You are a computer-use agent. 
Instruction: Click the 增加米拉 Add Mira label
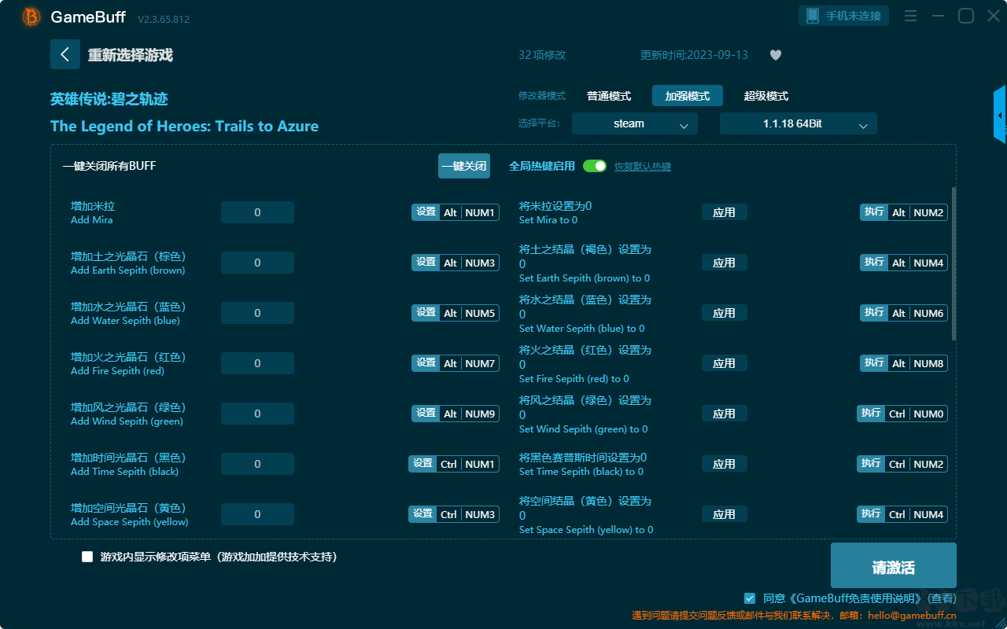point(93,212)
